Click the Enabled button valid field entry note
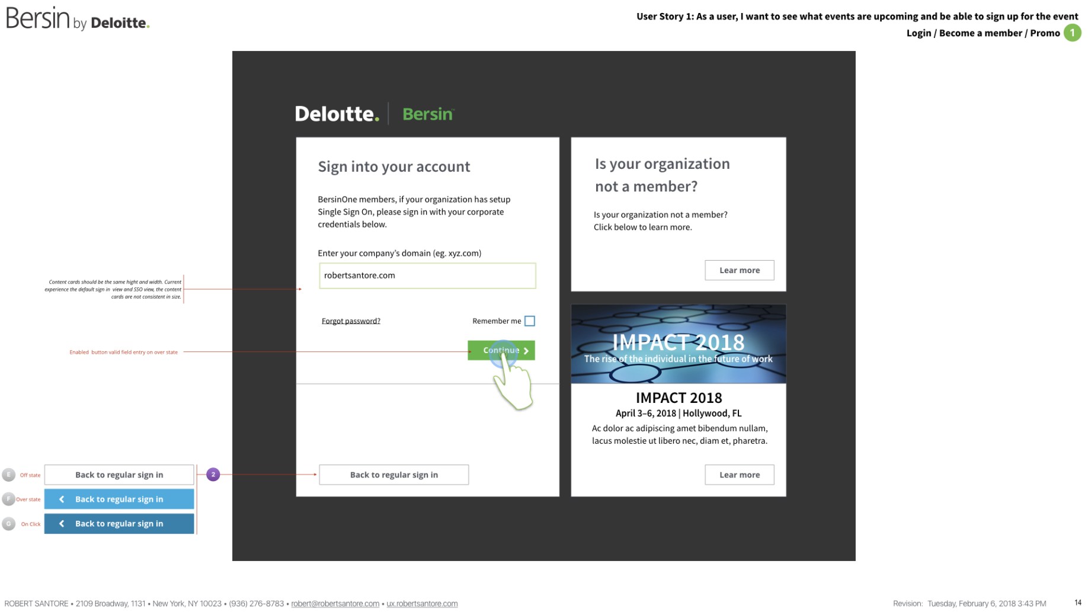1088x612 pixels. 123,352
